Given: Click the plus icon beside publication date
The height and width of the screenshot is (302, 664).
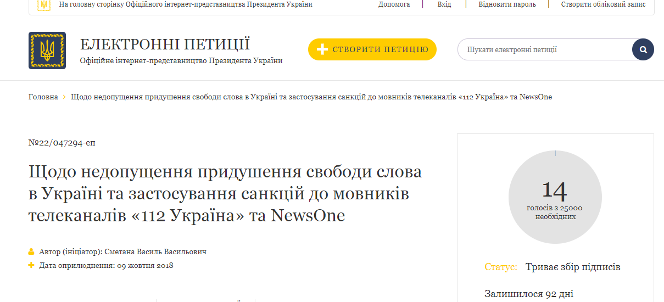Looking at the screenshot, I should click(31, 266).
